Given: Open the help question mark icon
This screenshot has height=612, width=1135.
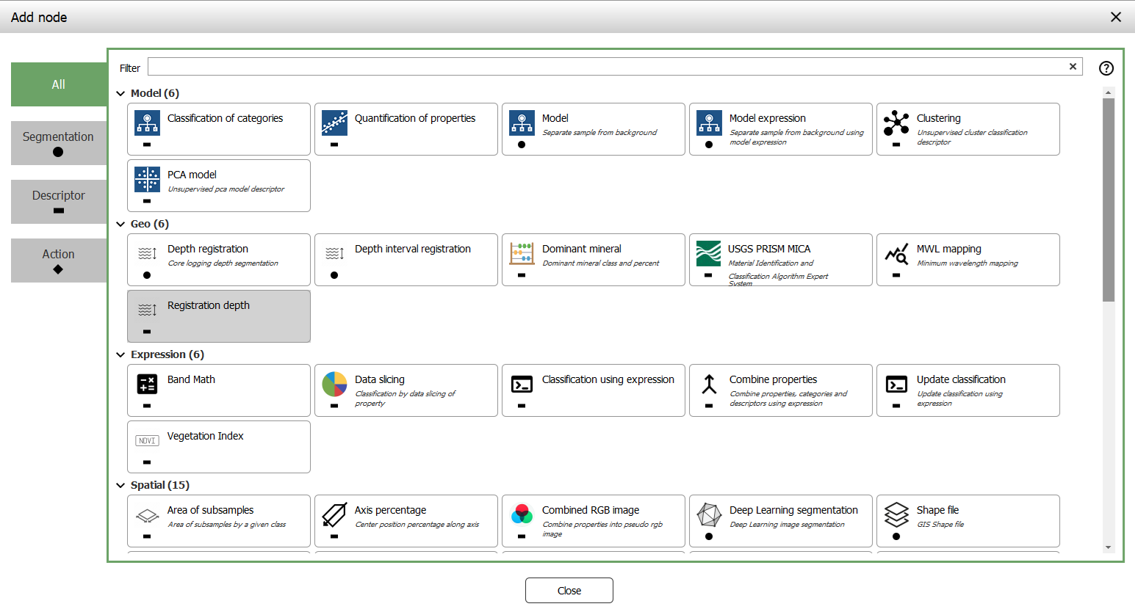Looking at the screenshot, I should coord(1106,68).
